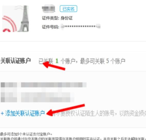The width and height of the screenshot is (146, 140).
Task: Click the red arrow pointing to 已关联
Action: (x=54, y=65)
